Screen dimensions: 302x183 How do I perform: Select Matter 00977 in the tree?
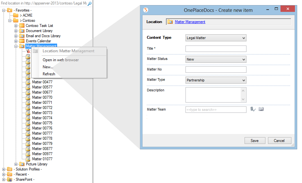pos(42,154)
